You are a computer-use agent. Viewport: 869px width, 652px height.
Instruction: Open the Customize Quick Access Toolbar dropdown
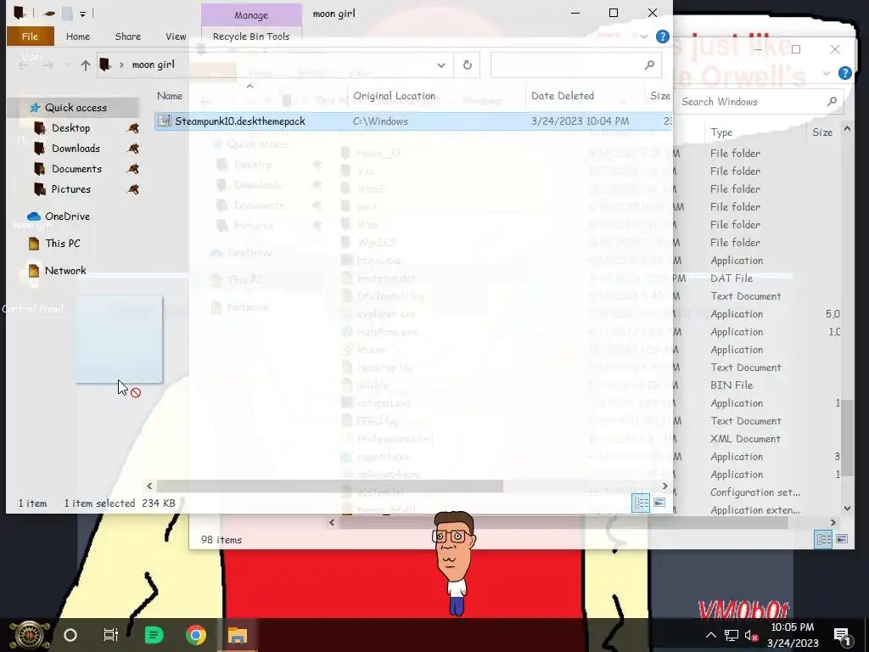(x=82, y=14)
